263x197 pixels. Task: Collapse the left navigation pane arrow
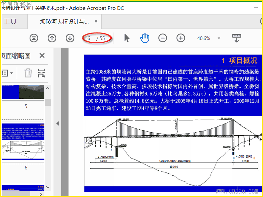[58, 124]
